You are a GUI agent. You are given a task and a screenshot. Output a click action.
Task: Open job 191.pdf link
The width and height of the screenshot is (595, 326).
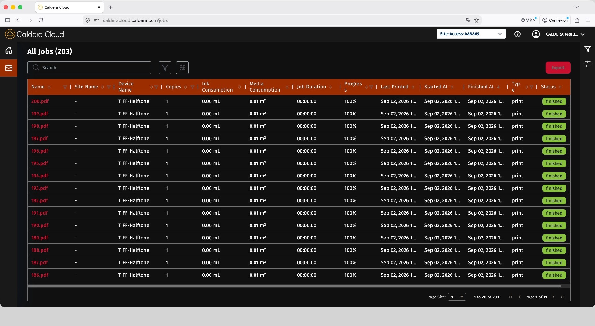(x=39, y=213)
